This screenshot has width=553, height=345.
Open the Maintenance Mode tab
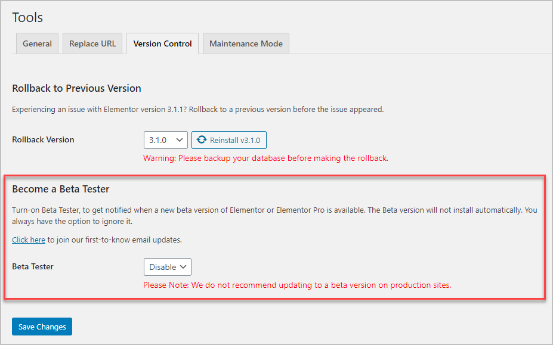click(x=245, y=43)
